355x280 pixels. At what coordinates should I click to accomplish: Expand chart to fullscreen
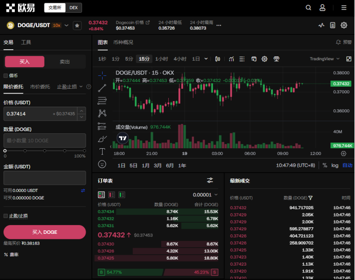coord(347,59)
